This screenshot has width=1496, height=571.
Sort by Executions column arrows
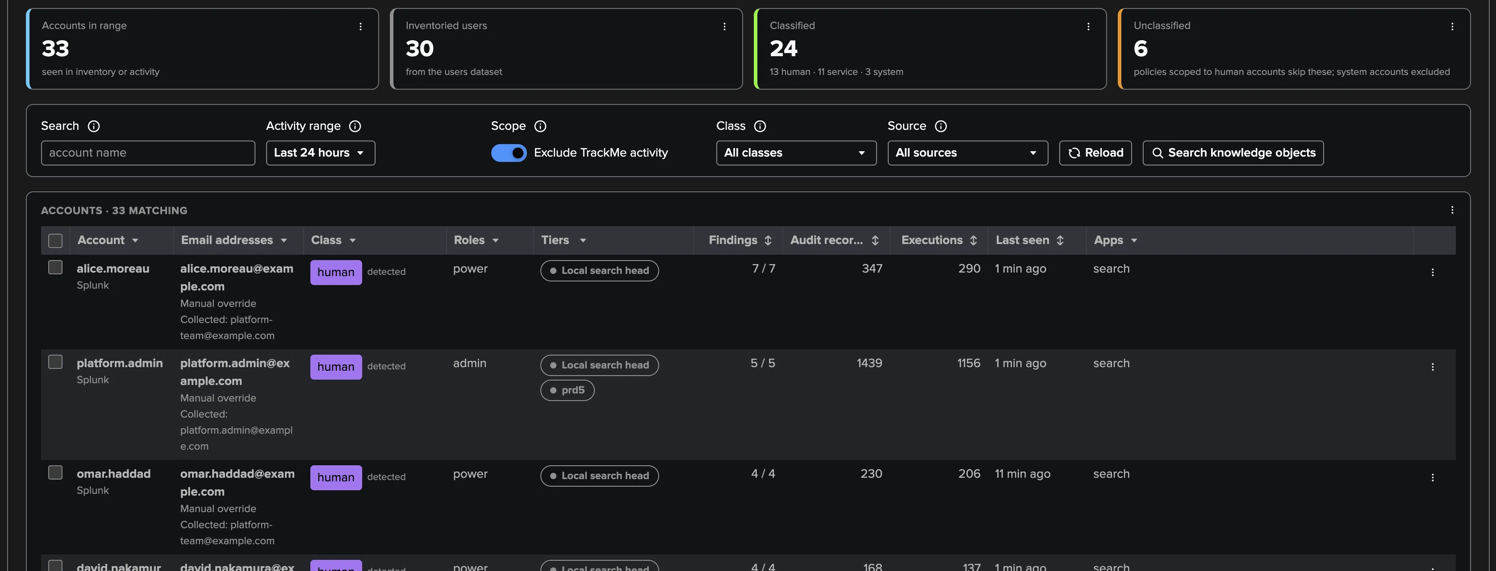click(x=974, y=240)
